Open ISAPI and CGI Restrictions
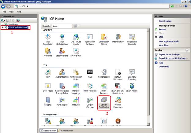Image resolution: width=191 pixels, height=133 pixels. click(x=118, y=89)
